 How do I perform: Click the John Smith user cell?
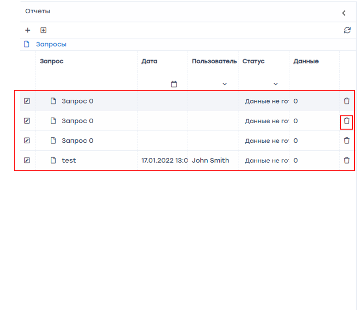coord(210,160)
